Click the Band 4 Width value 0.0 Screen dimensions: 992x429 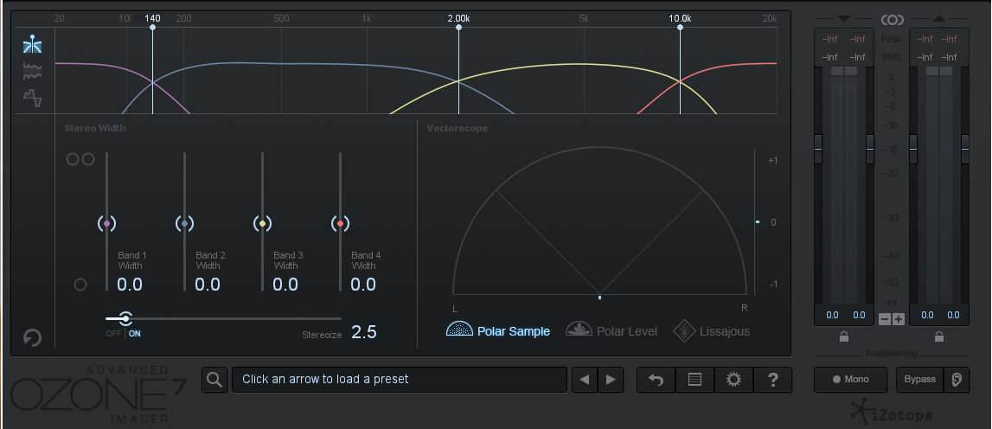363,285
